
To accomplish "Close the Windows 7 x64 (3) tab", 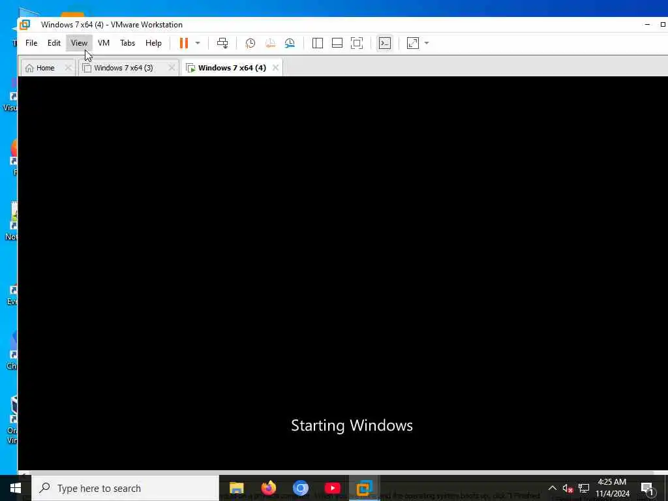I will [x=172, y=68].
